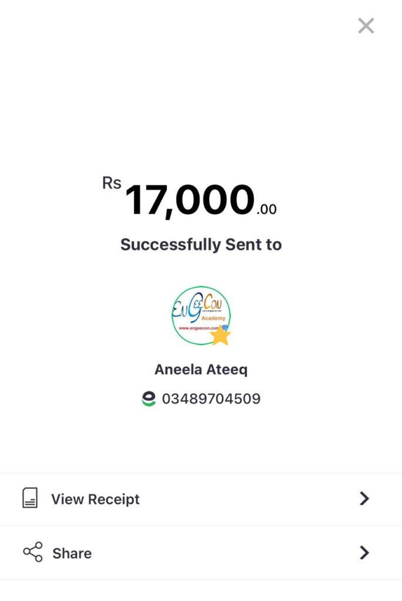
Task: Expand View Receipt using its chevron arrow
Action: tap(364, 498)
